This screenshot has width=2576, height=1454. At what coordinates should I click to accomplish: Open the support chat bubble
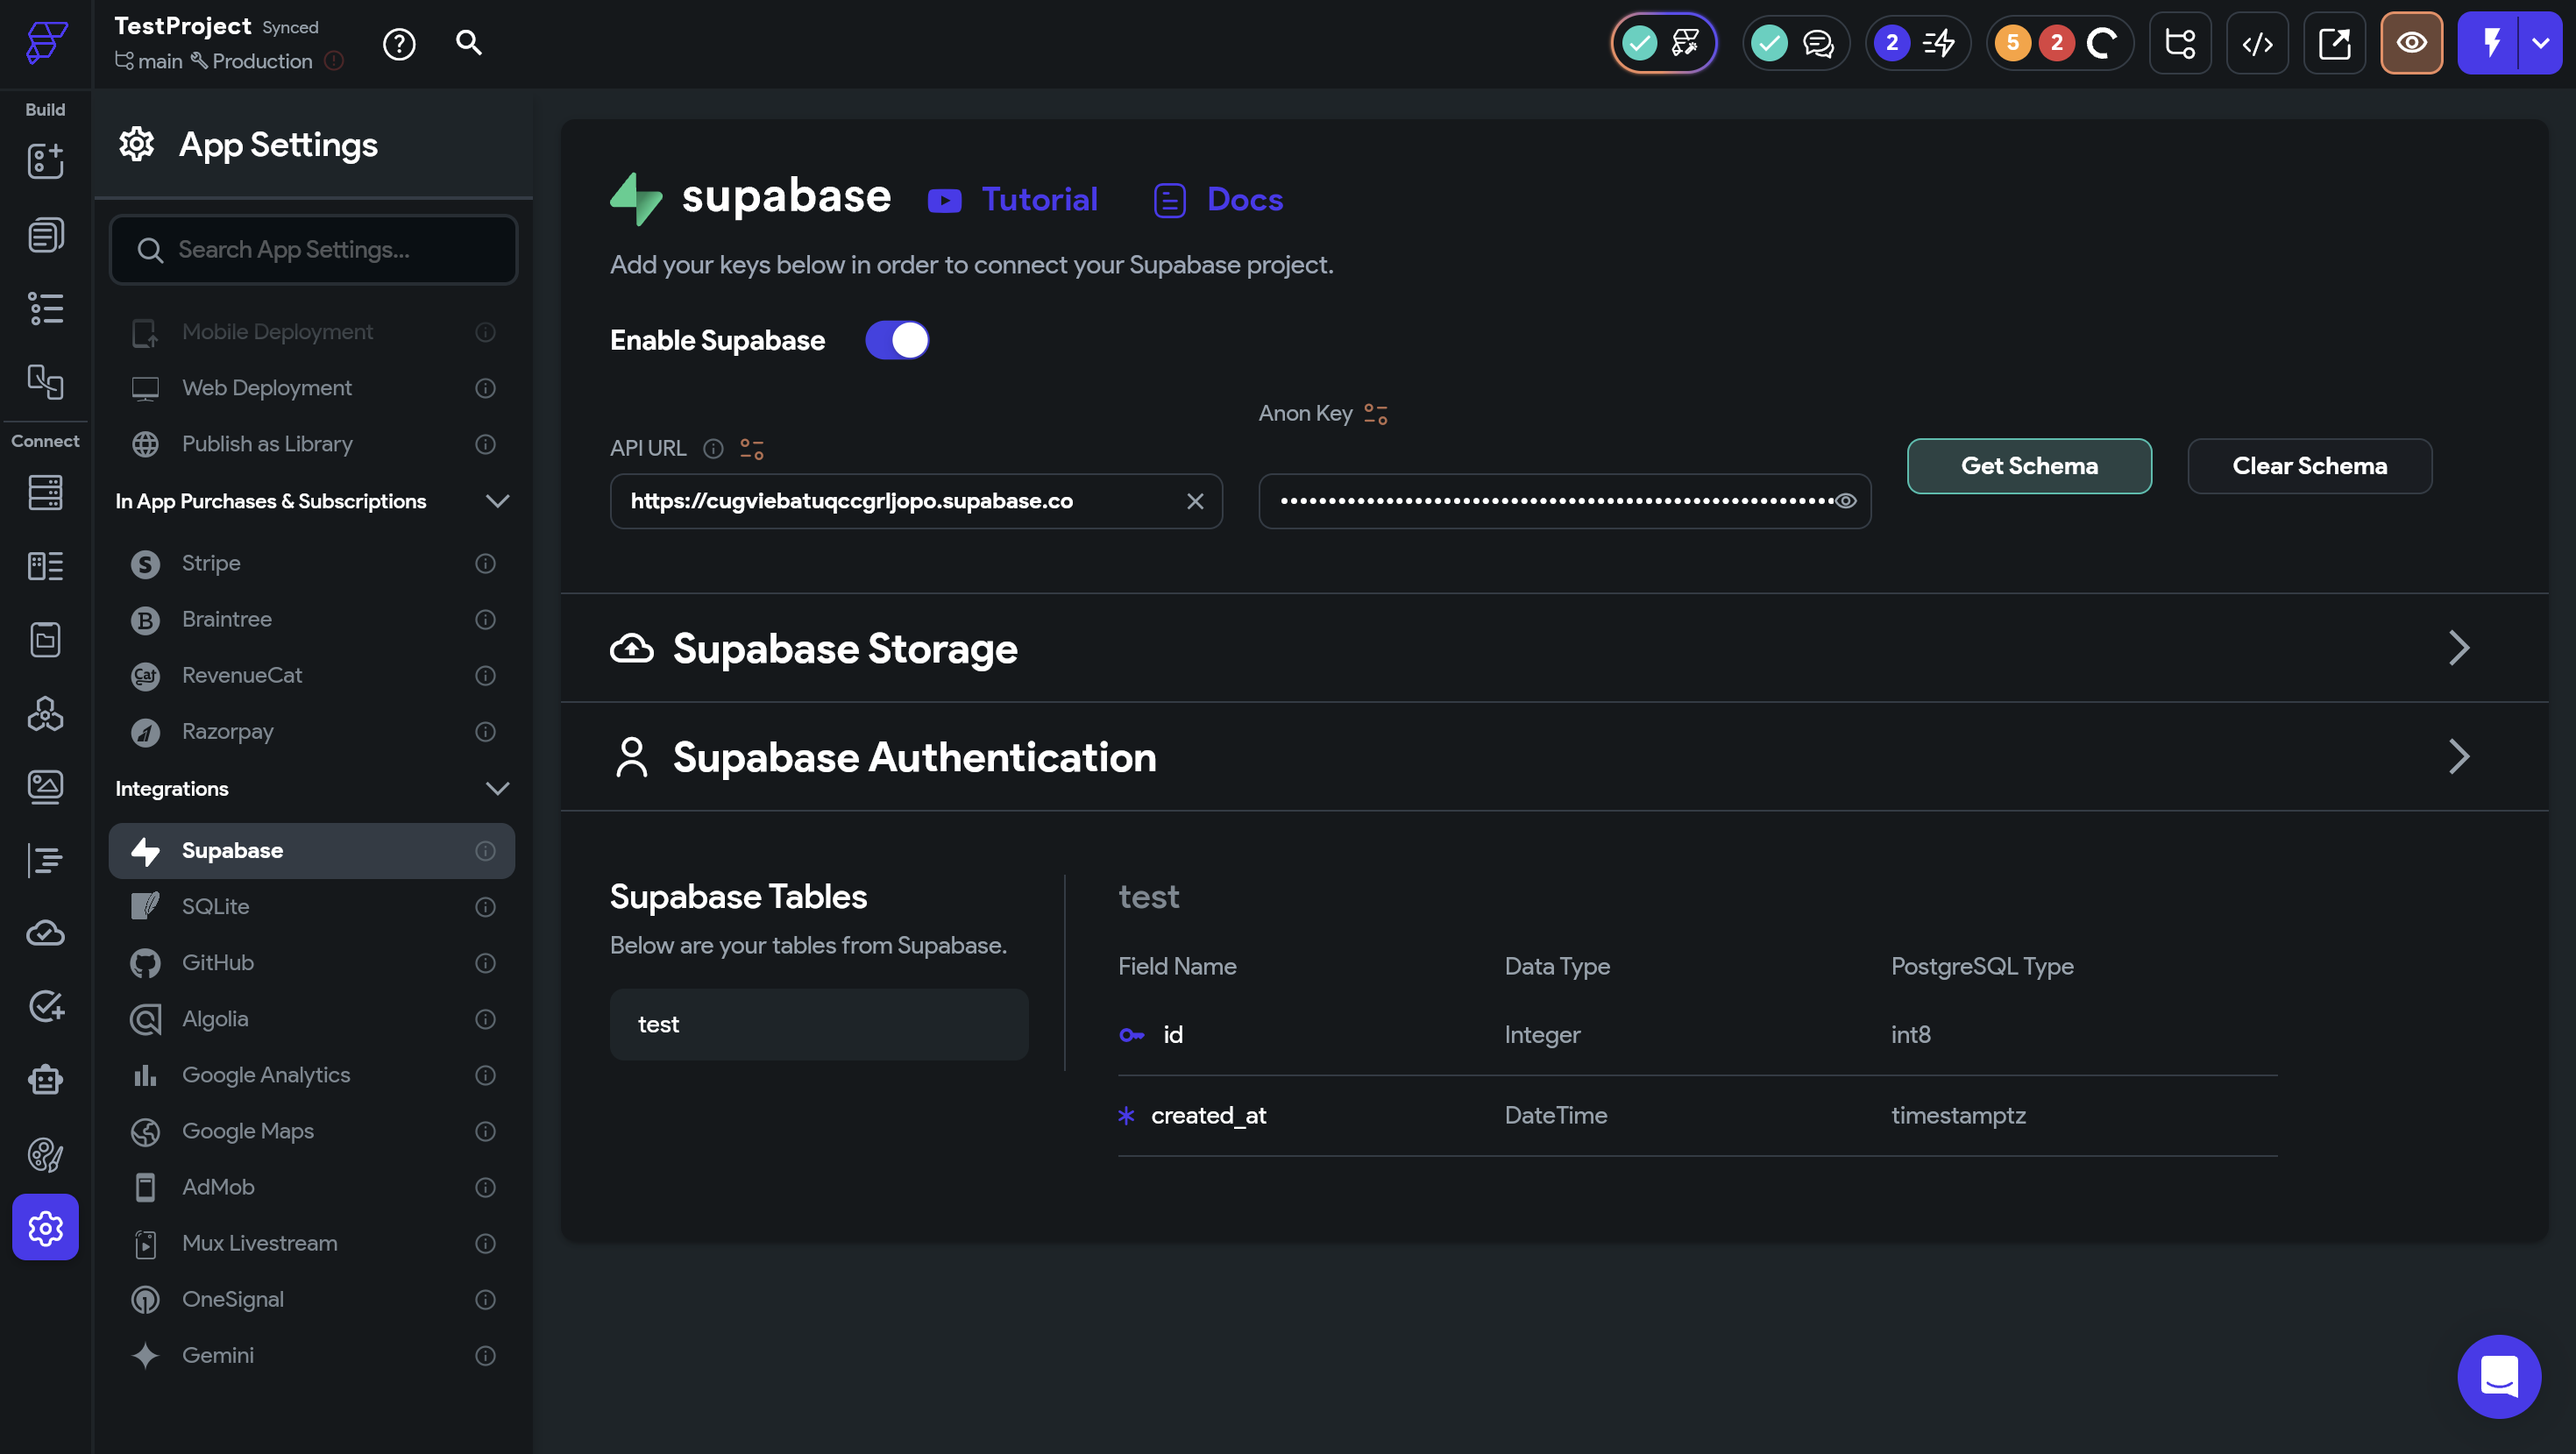[x=2498, y=1375]
